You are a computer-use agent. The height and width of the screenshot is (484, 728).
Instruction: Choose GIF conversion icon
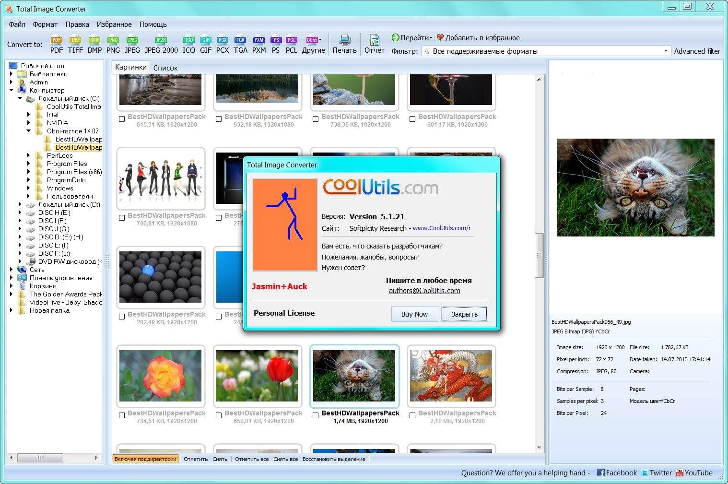tap(206, 40)
